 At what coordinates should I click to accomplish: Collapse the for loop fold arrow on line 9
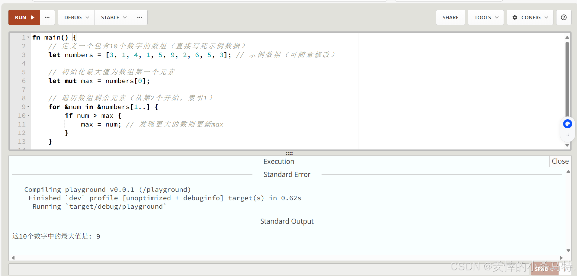pyautogui.click(x=28, y=107)
